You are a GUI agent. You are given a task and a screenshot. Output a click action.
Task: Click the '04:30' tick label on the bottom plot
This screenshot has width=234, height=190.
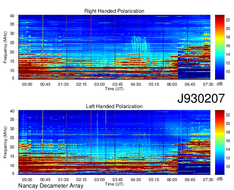click(136, 180)
